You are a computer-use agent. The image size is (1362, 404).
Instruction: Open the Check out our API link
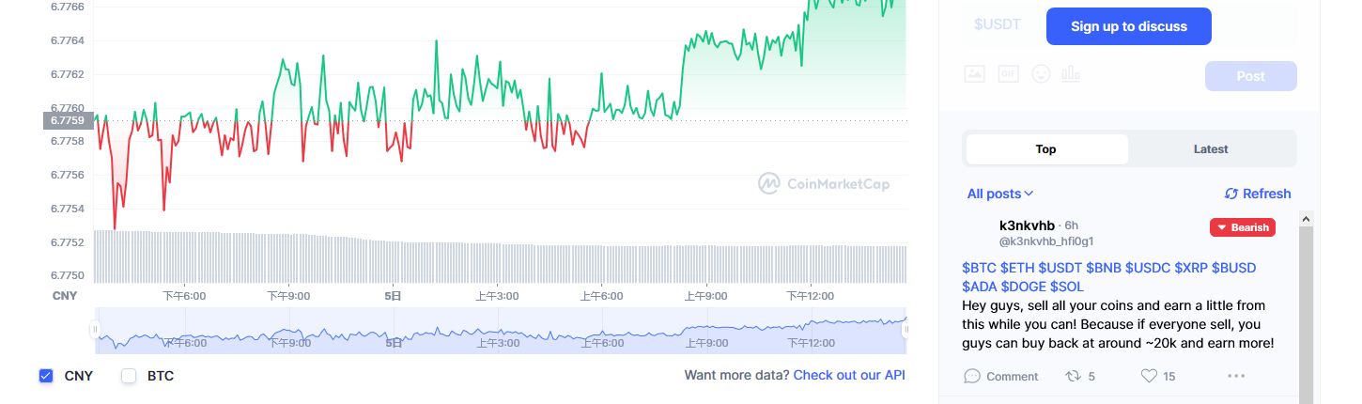point(849,375)
